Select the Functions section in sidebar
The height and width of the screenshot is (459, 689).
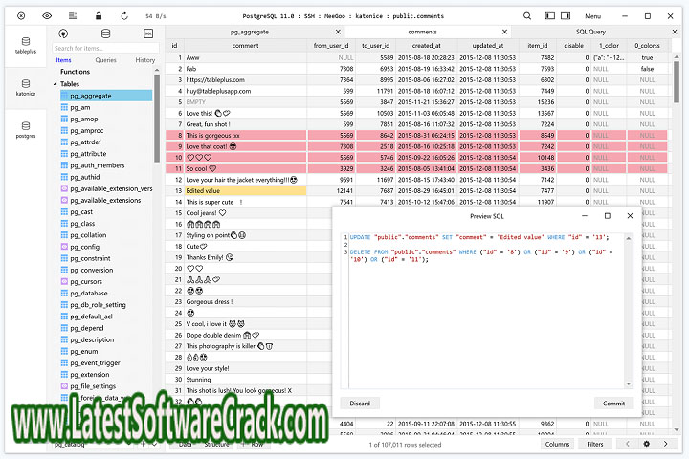pos(76,72)
